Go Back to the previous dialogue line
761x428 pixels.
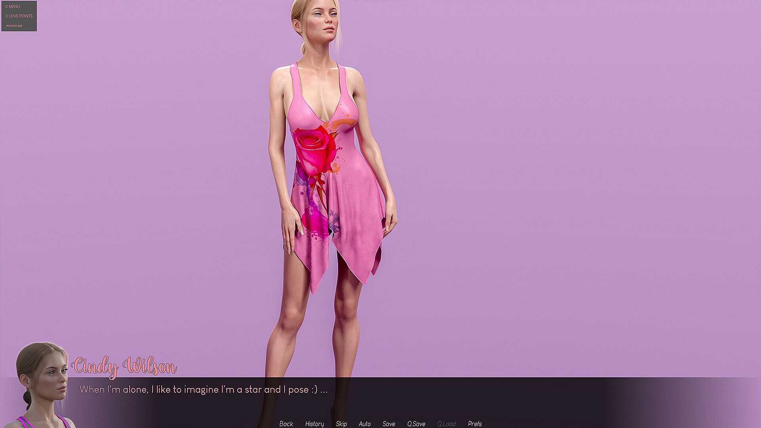286,424
